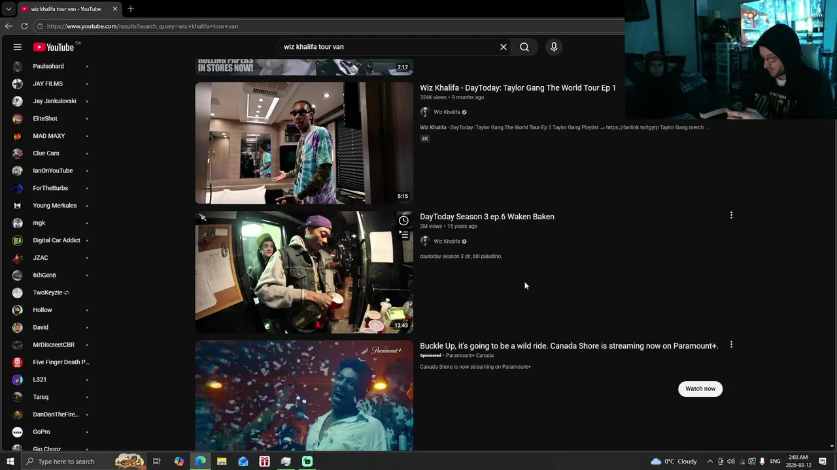Clear the search box with the X icon
Image resolution: width=837 pixels, height=470 pixels.
(504, 47)
